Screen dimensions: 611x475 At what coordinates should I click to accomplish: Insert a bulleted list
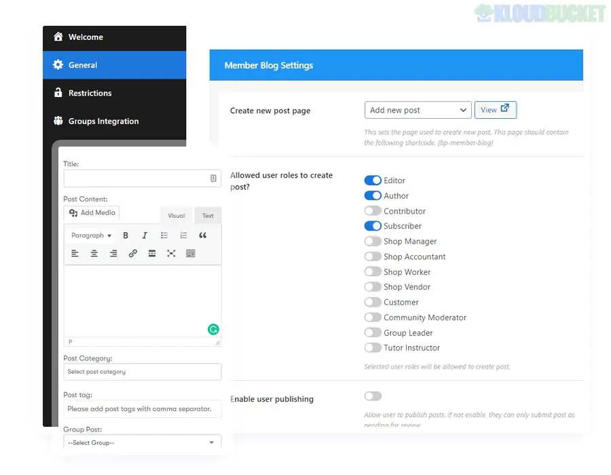click(164, 235)
